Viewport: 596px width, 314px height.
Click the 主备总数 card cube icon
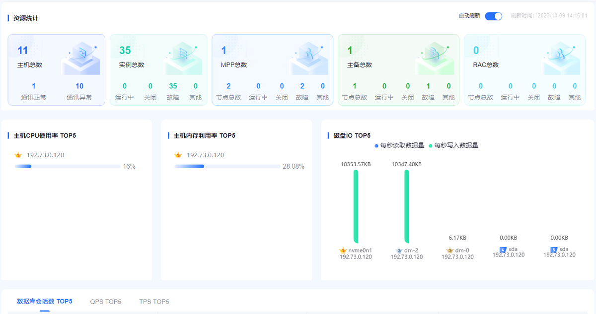(x=436, y=58)
